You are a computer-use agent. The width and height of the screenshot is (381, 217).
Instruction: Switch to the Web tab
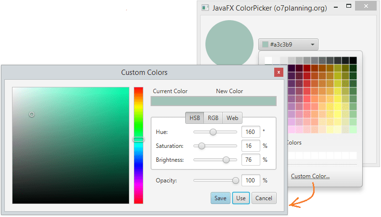232,118
